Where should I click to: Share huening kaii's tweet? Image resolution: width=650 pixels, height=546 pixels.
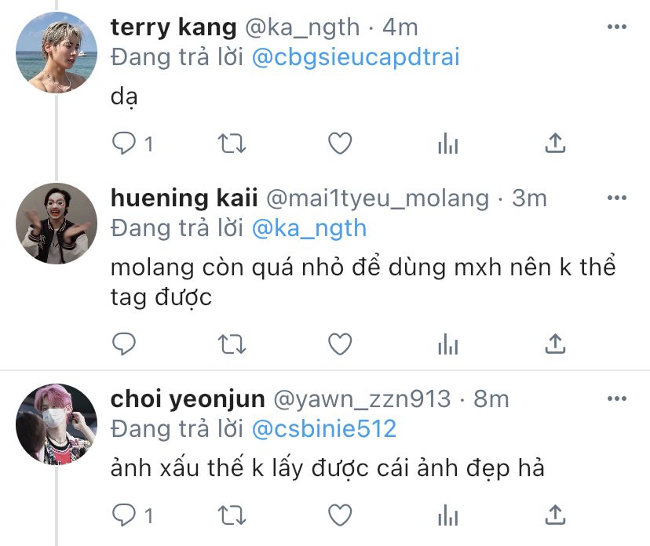click(x=555, y=344)
